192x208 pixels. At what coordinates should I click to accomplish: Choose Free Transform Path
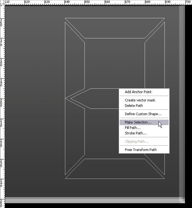(140, 150)
